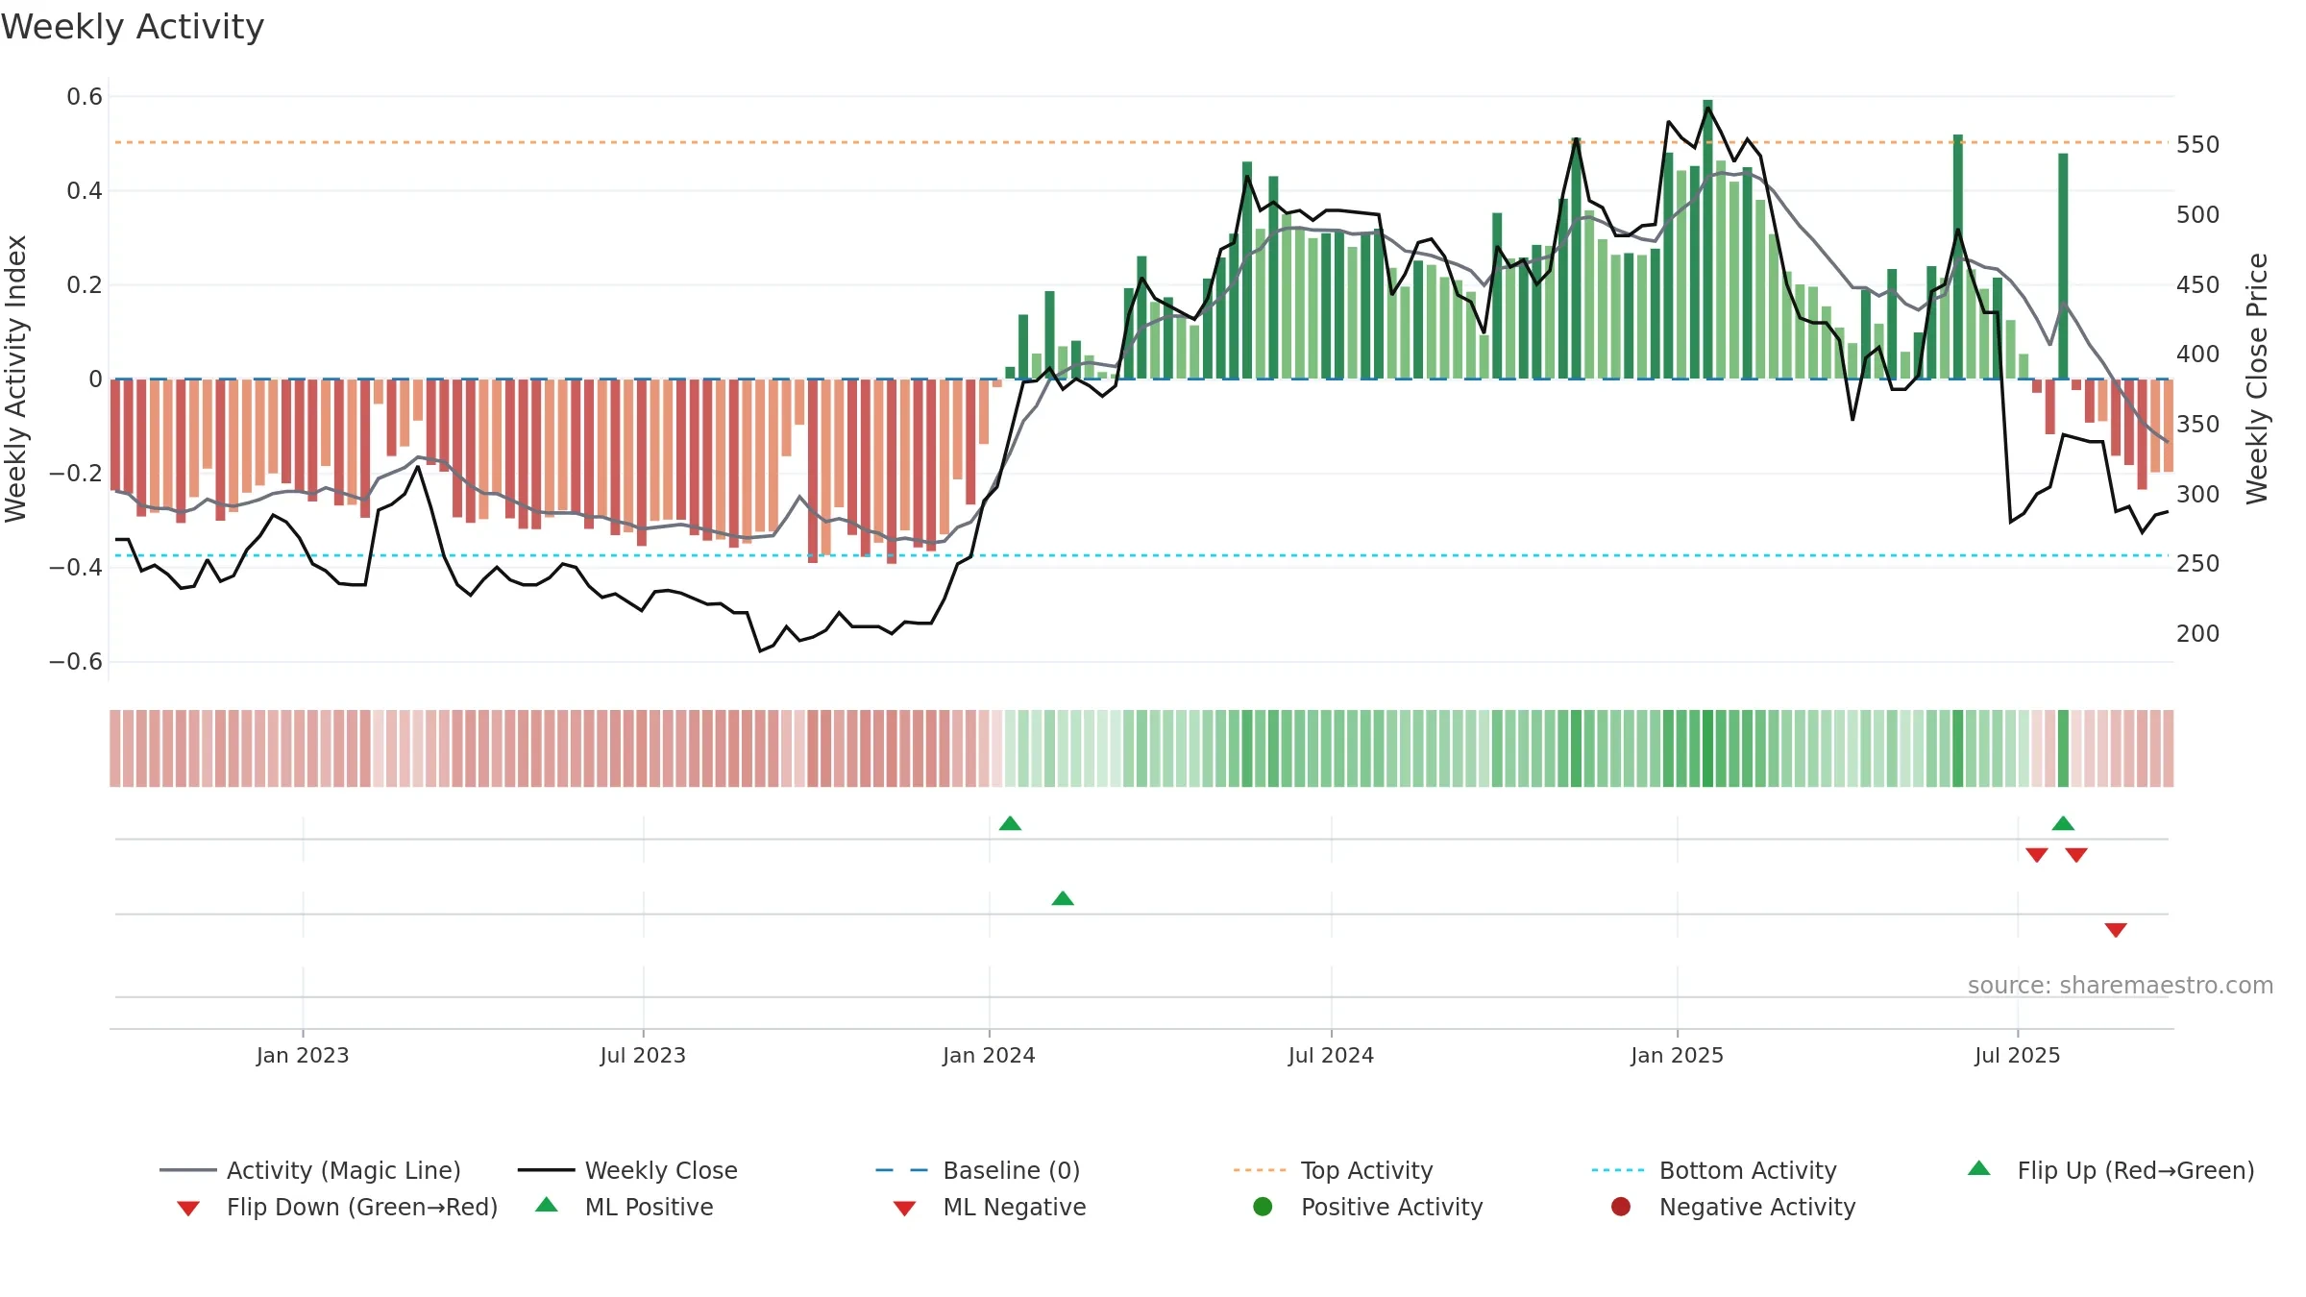
Task: Toggle Flip Down (Green→Red) legend entry
Action: [x=336, y=1207]
